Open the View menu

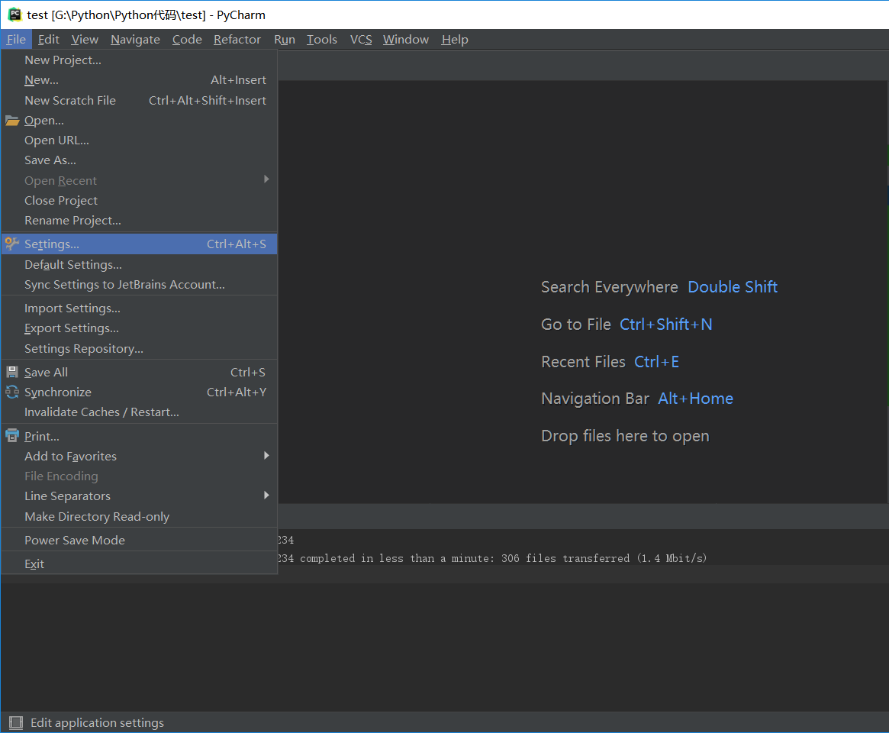coord(85,39)
